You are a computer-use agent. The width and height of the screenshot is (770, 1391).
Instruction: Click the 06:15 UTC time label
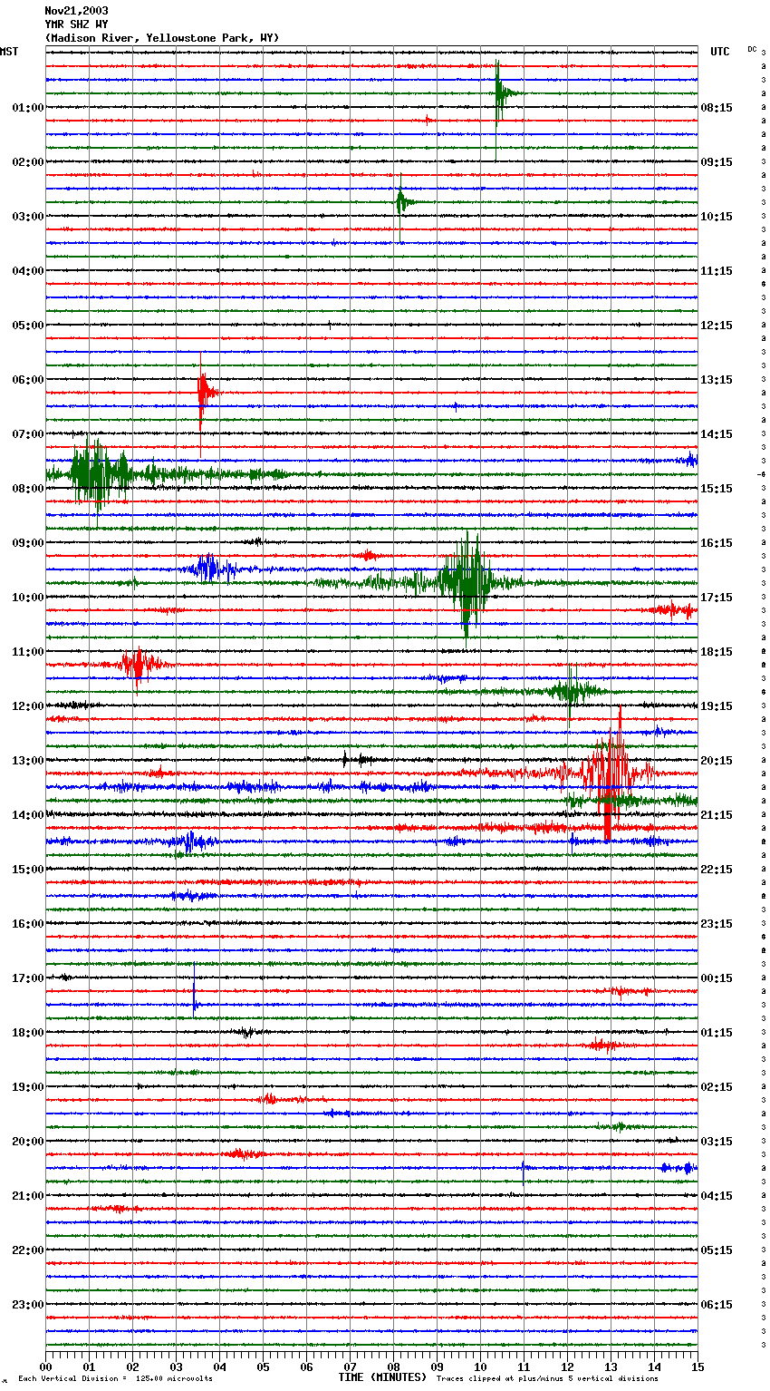(x=717, y=1305)
